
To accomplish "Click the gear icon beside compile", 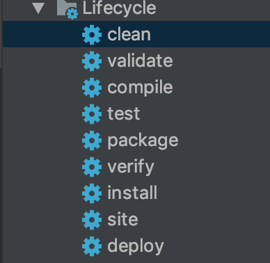I will coord(92,88).
